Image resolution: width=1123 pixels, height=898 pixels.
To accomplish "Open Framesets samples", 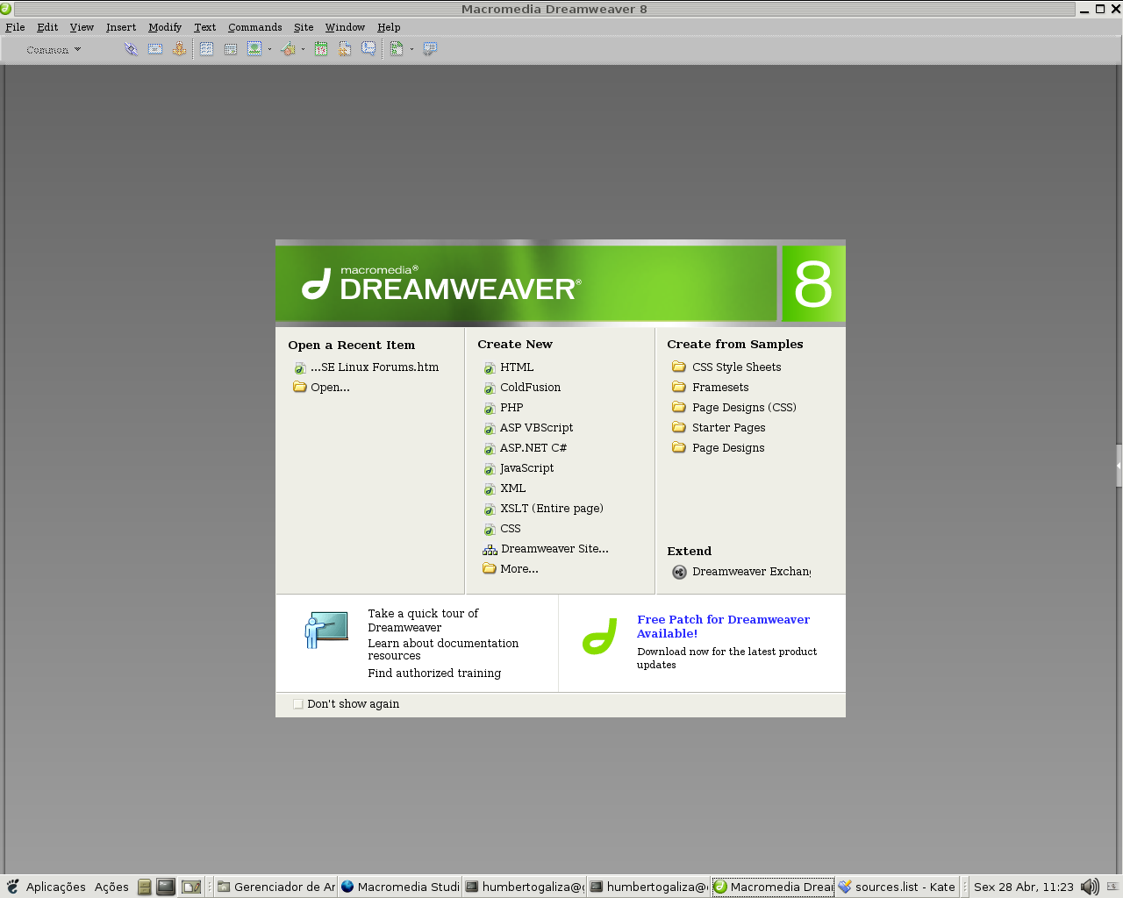I will [x=711, y=388].
